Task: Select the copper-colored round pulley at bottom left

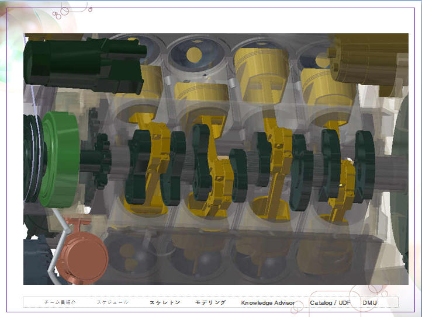Action: click(83, 255)
